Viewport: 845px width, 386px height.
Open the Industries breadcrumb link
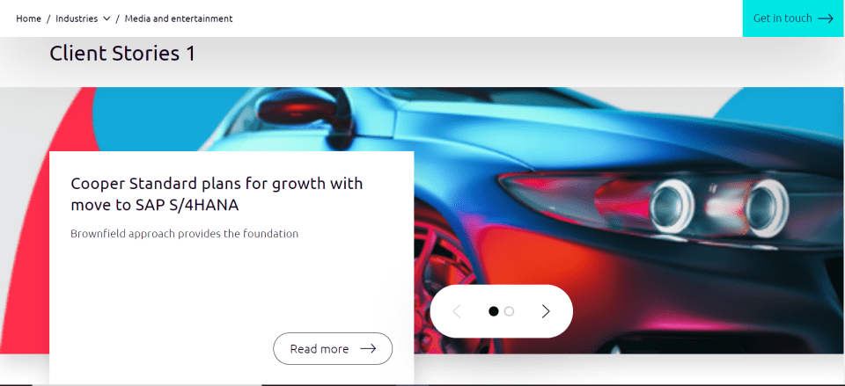point(77,18)
